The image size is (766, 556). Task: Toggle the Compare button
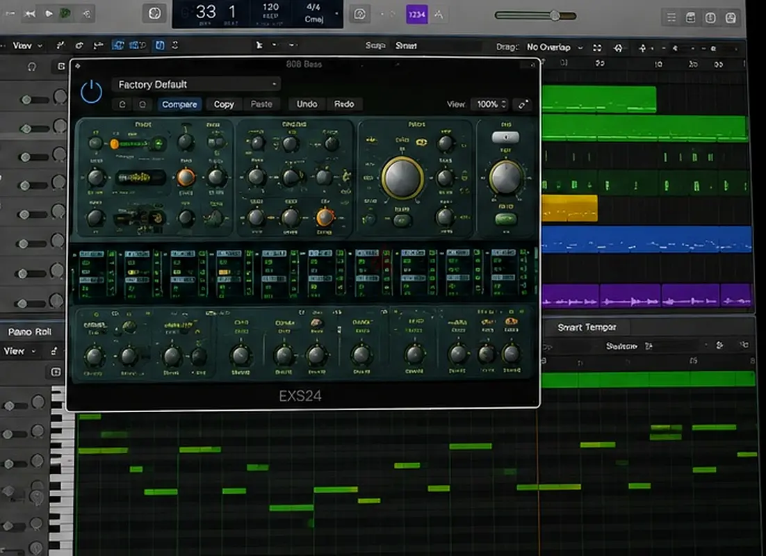click(x=179, y=104)
